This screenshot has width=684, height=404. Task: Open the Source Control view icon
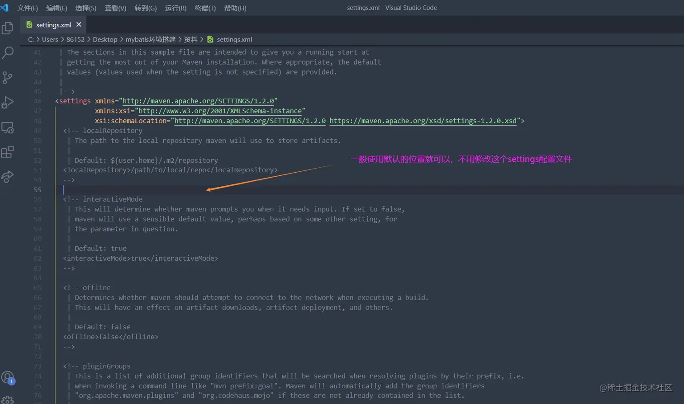(x=8, y=77)
